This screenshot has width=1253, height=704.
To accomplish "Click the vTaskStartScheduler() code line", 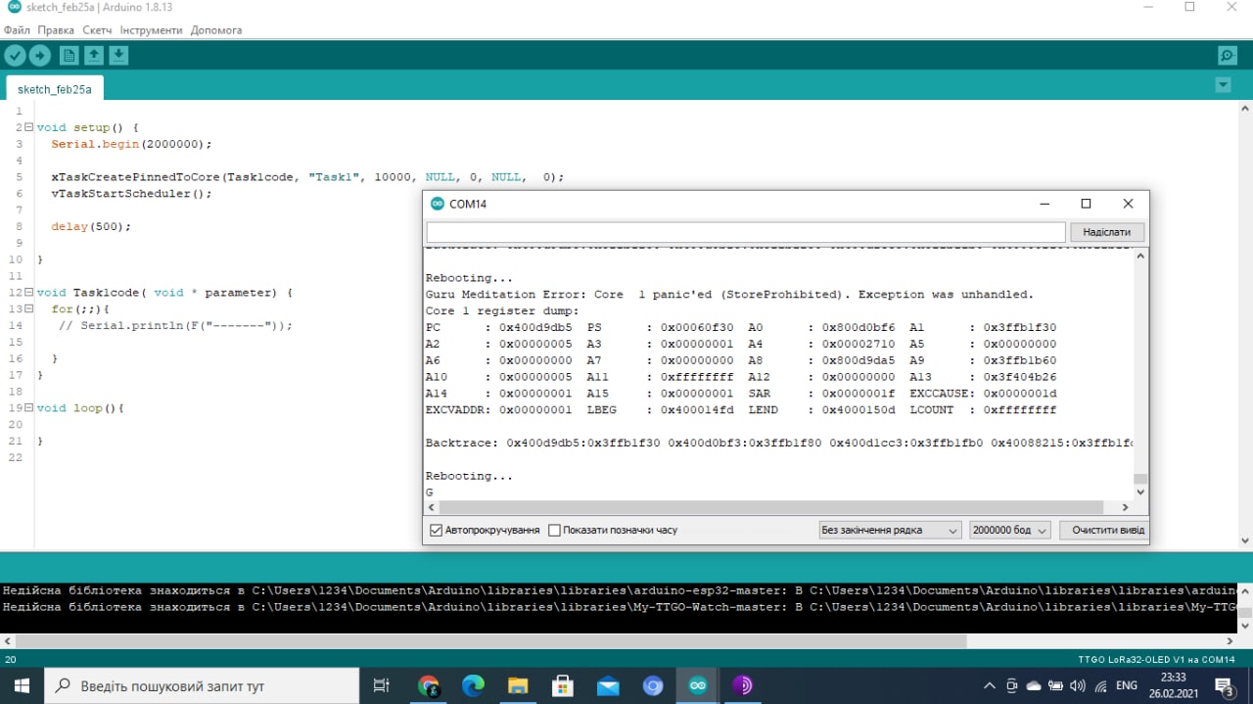I will pos(132,194).
